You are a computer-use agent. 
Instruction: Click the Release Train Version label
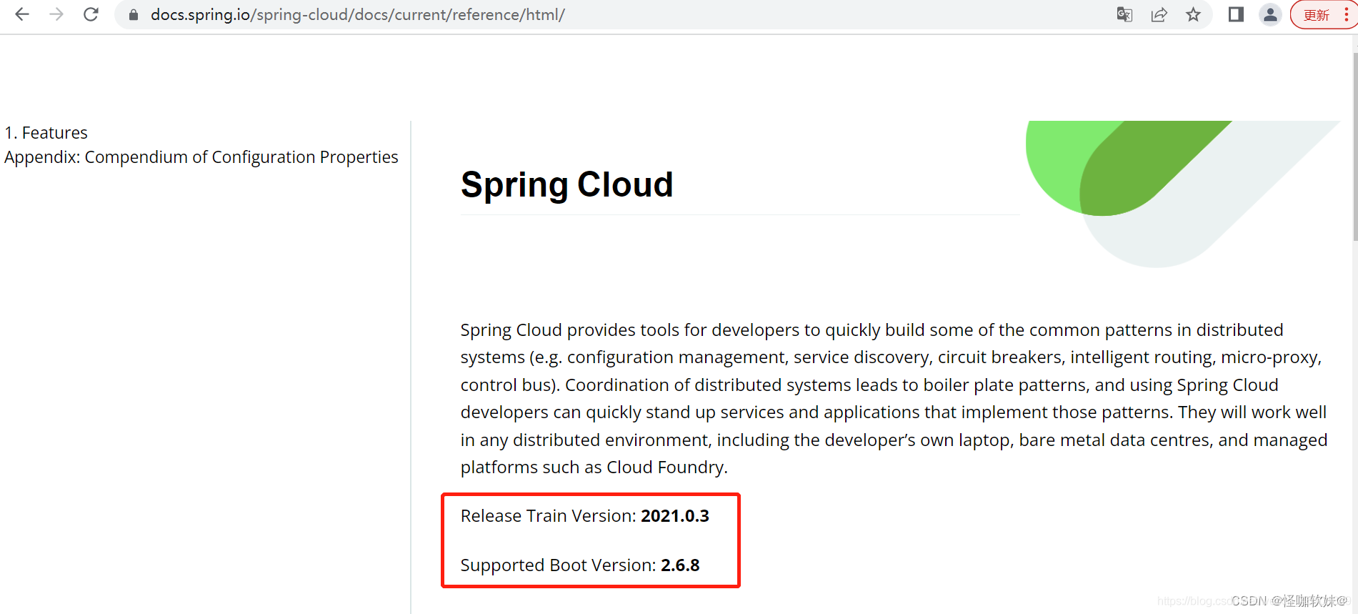pos(548,516)
